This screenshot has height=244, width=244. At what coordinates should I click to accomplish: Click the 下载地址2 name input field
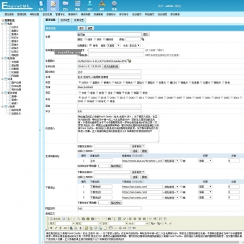tap(101, 192)
